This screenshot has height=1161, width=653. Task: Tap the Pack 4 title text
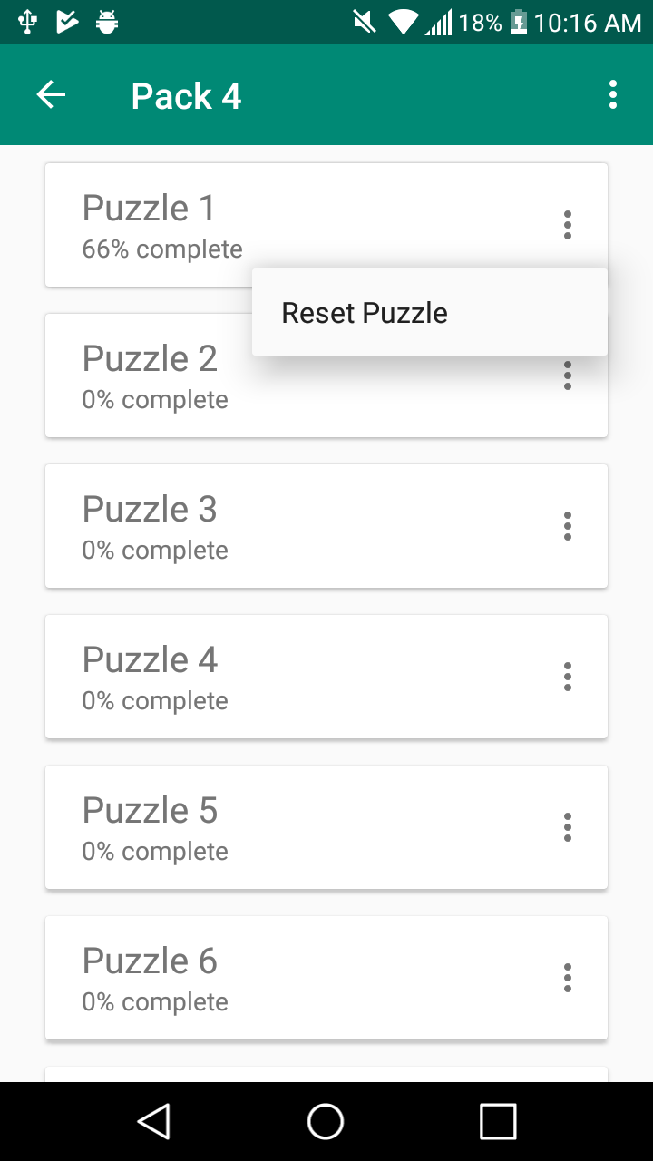click(186, 96)
